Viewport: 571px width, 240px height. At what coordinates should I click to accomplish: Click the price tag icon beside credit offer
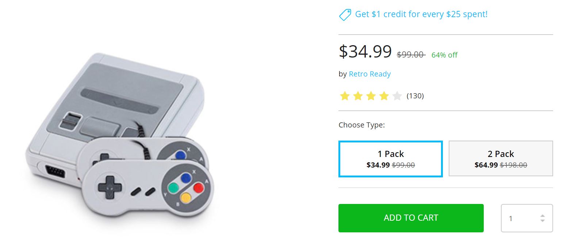345,15
